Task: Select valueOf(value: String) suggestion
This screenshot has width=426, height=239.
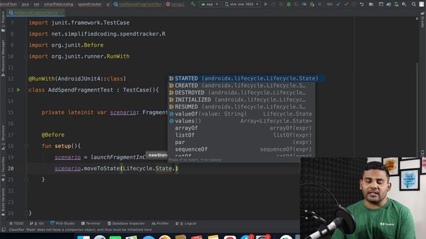Action: pos(241,114)
